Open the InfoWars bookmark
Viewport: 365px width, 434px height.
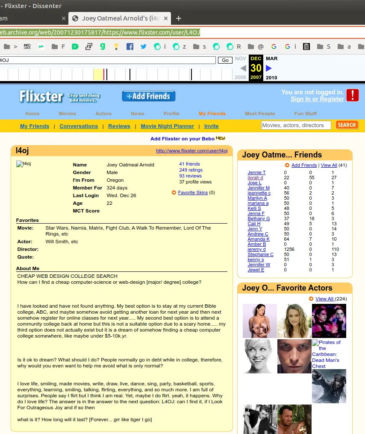click(x=27, y=47)
